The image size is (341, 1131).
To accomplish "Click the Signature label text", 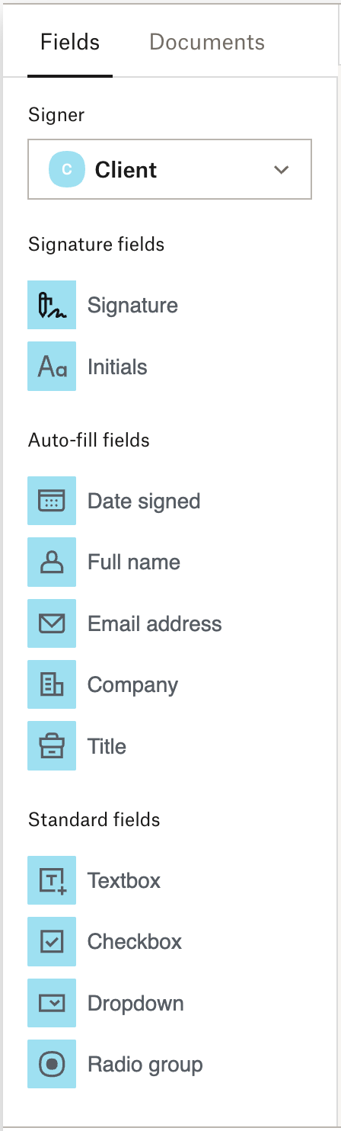I will 132,306.
